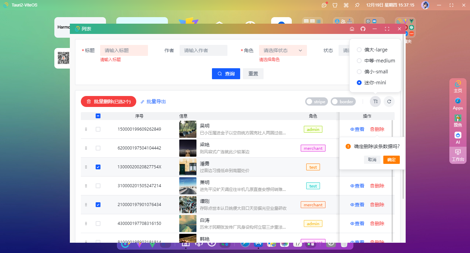
Task: Click the date and time in top bar
Action: pyautogui.click(x=390, y=5)
